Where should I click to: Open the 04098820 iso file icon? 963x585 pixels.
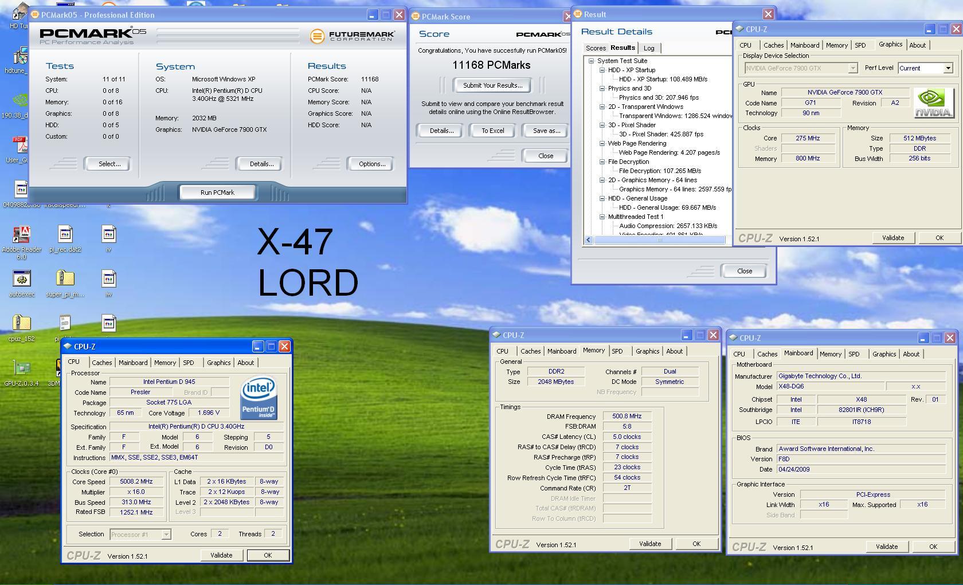(21, 194)
